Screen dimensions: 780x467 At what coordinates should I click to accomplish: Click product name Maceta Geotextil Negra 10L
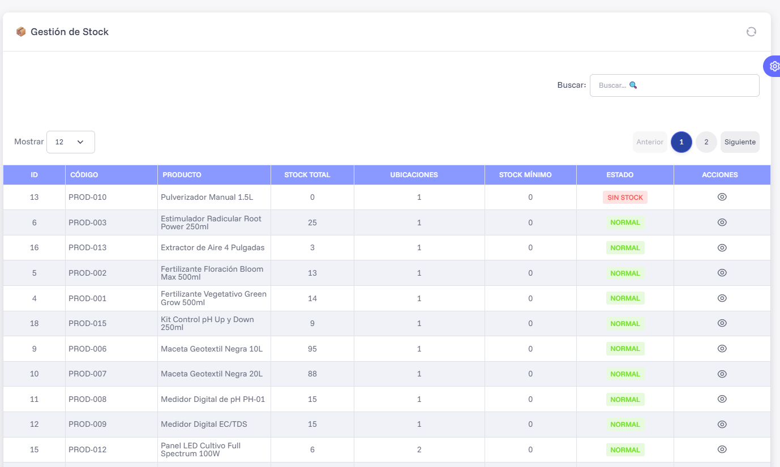coord(212,349)
